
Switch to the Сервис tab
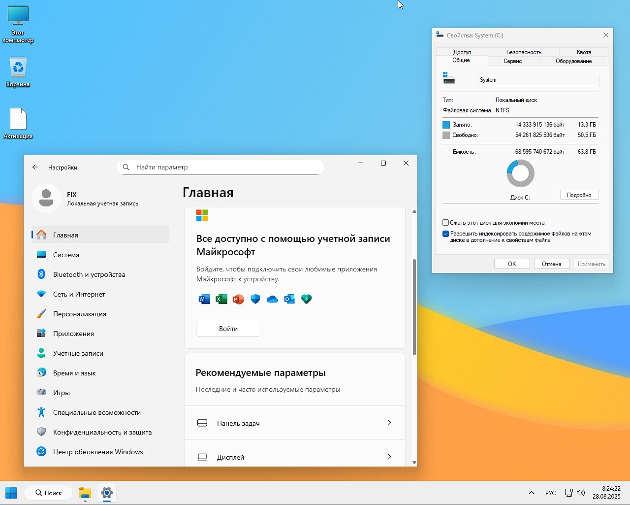[513, 61]
